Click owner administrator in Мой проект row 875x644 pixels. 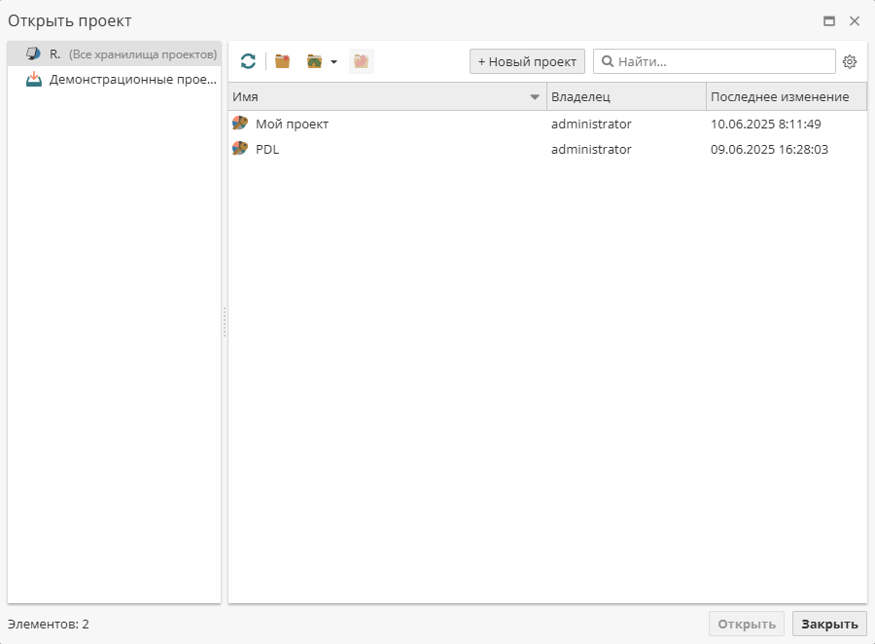(x=591, y=124)
